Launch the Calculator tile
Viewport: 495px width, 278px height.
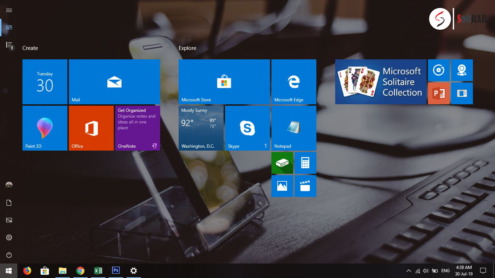pyautogui.click(x=305, y=163)
